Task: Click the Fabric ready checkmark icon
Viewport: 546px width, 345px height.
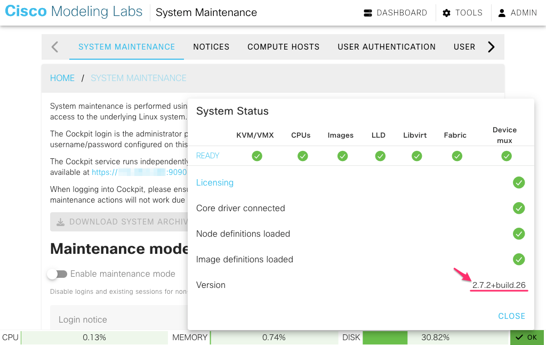Action: [457, 156]
